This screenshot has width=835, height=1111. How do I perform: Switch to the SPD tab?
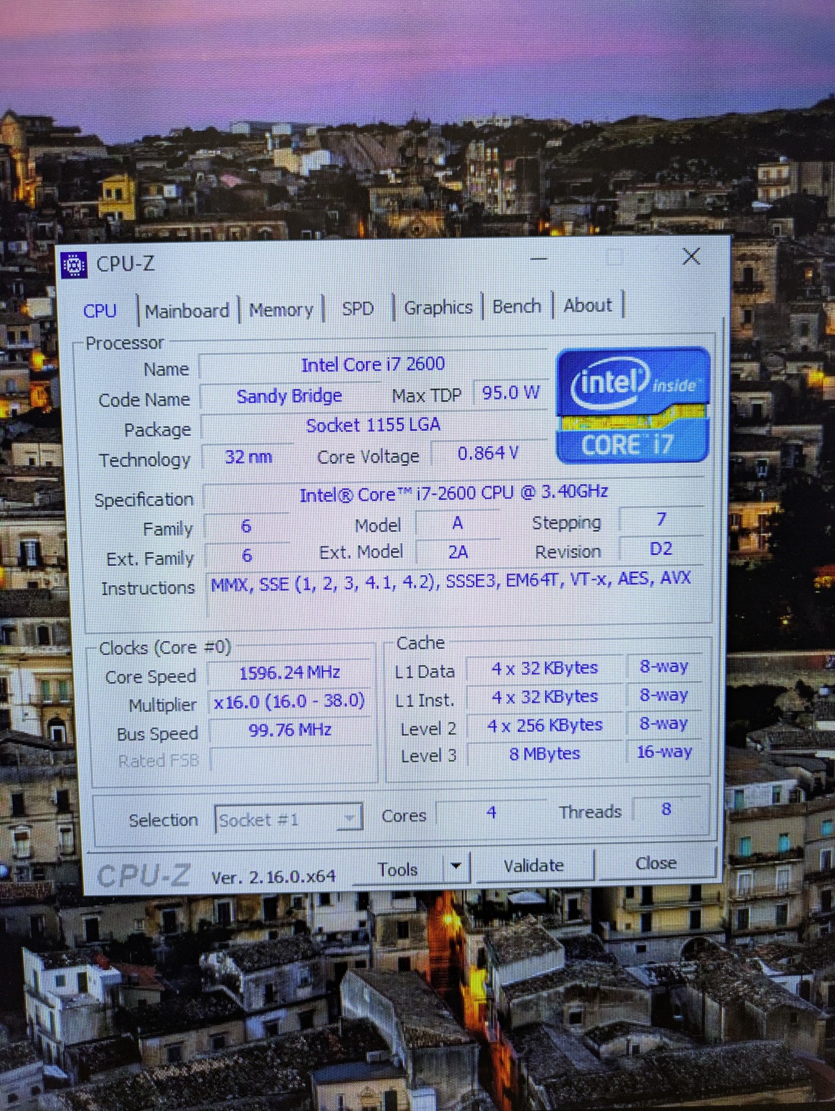point(357,309)
